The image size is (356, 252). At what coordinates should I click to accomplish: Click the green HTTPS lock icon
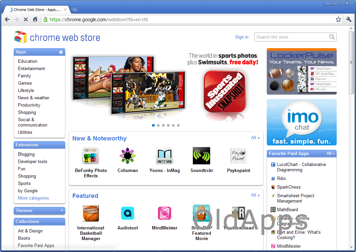[x=45, y=20]
